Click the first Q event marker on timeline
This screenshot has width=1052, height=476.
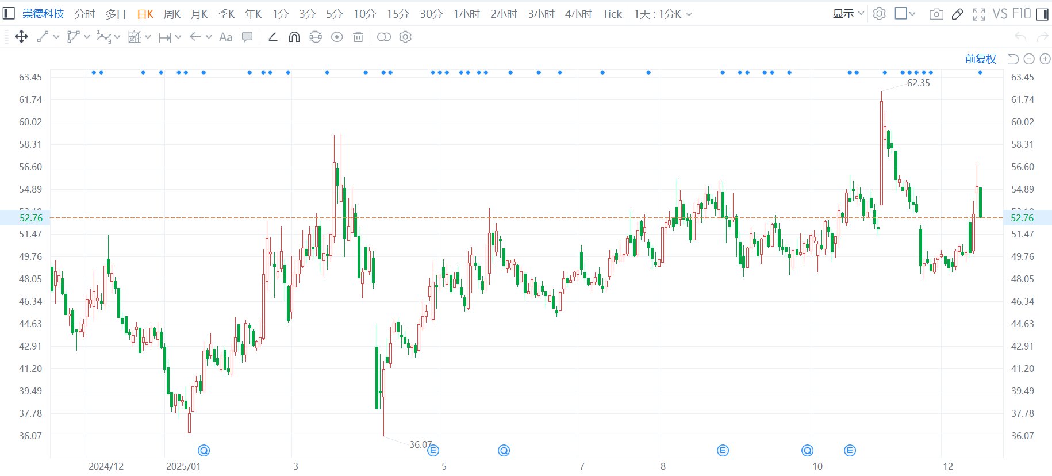click(x=204, y=451)
